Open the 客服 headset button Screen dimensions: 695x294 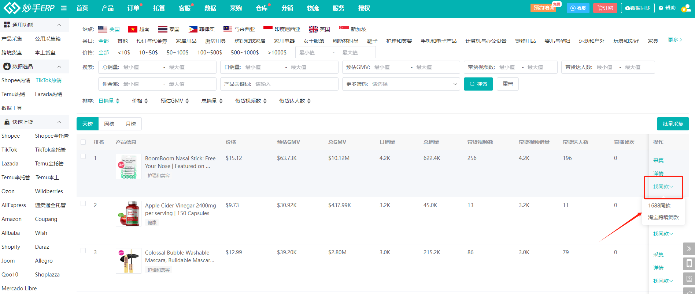(x=578, y=8)
